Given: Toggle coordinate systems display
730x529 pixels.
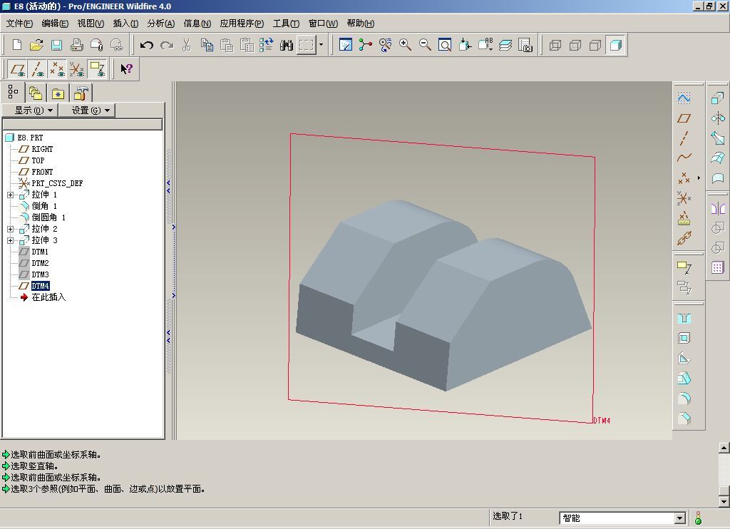Looking at the screenshot, I should click(x=77, y=69).
